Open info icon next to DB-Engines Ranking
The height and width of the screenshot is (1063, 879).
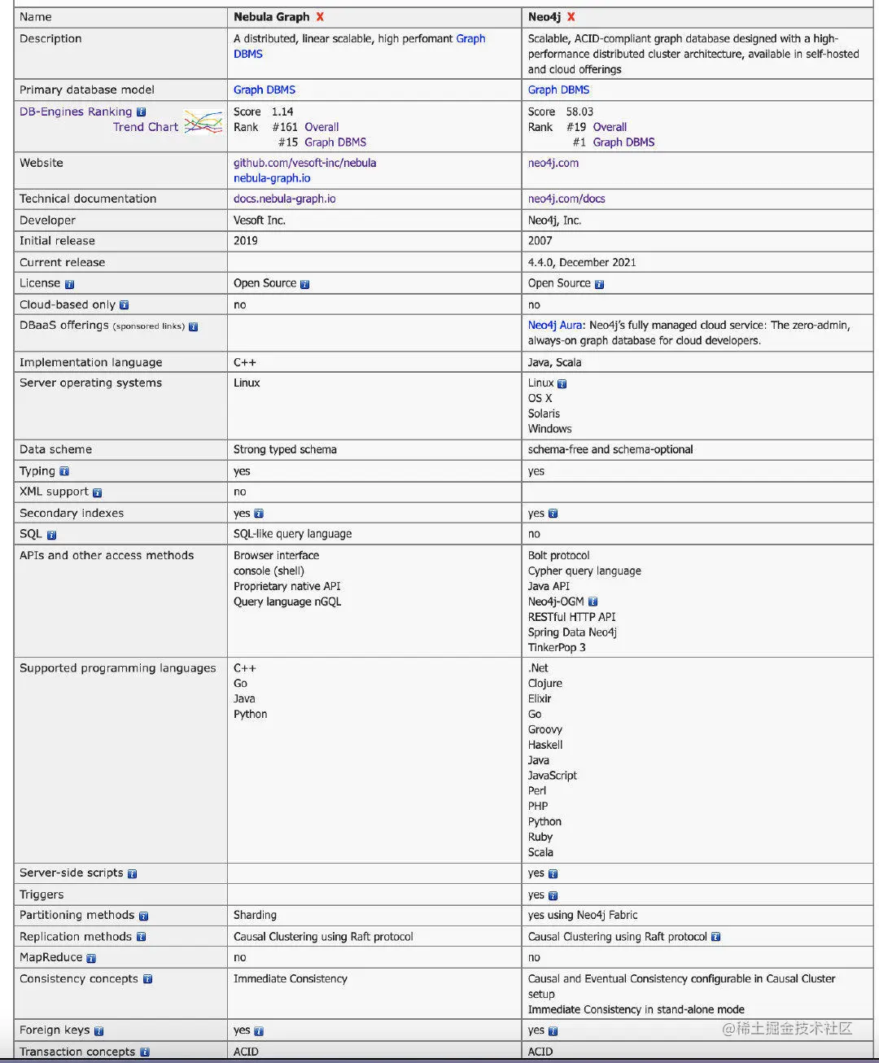[x=141, y=112]
